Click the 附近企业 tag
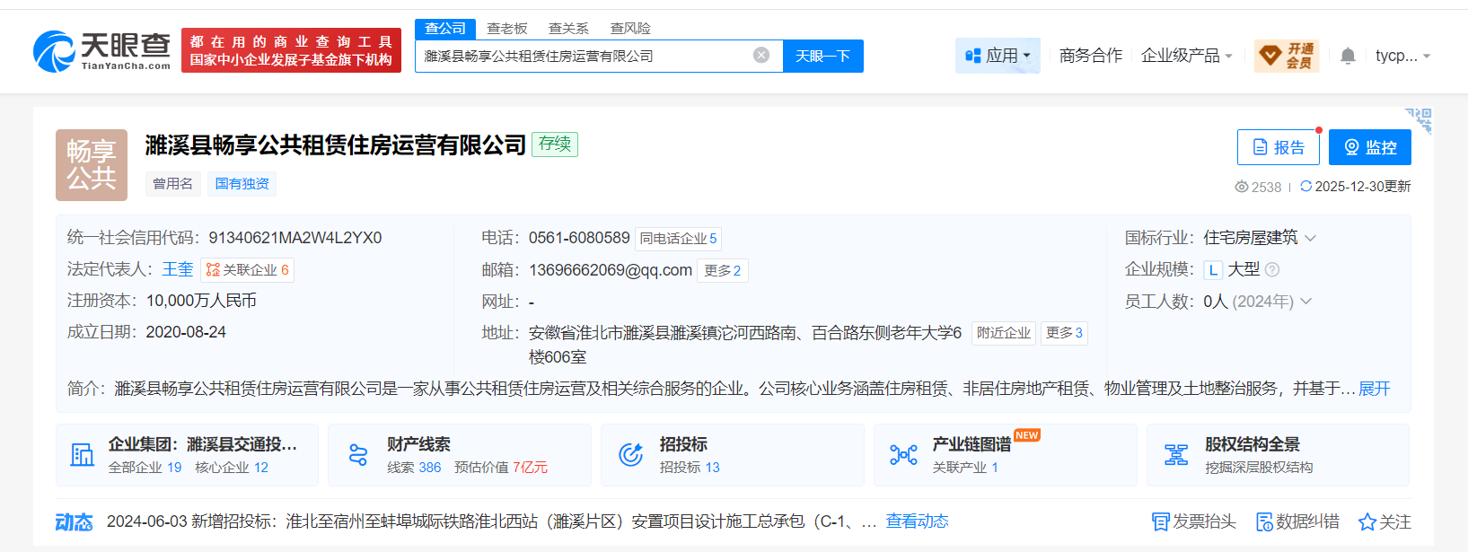Image resolution: width=1468 pixels, height=552 pixels. tap(1004, 333)
